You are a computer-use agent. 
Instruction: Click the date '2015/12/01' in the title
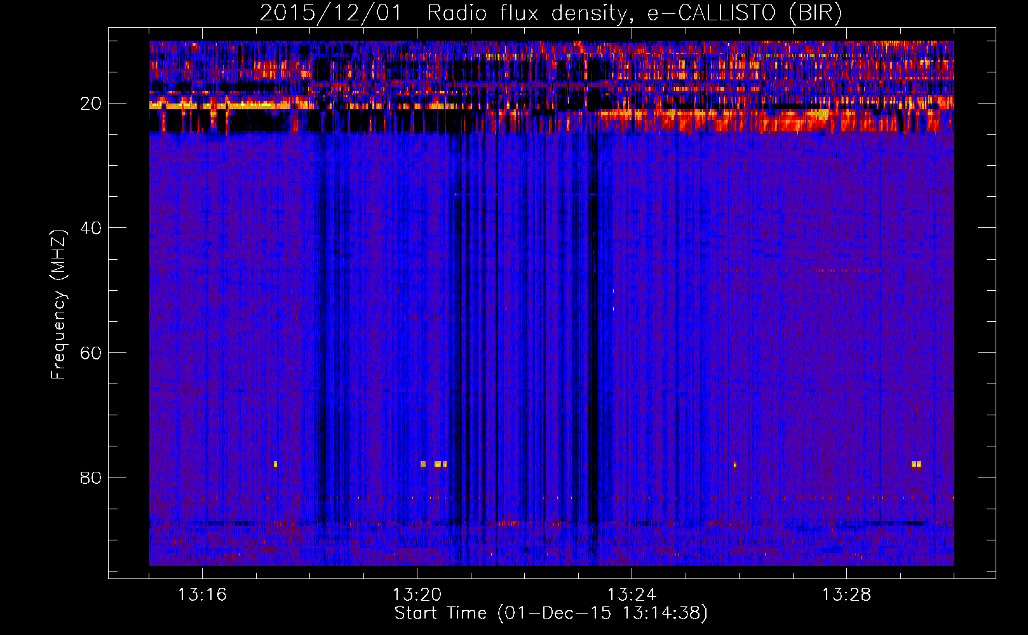click(331, 13)
